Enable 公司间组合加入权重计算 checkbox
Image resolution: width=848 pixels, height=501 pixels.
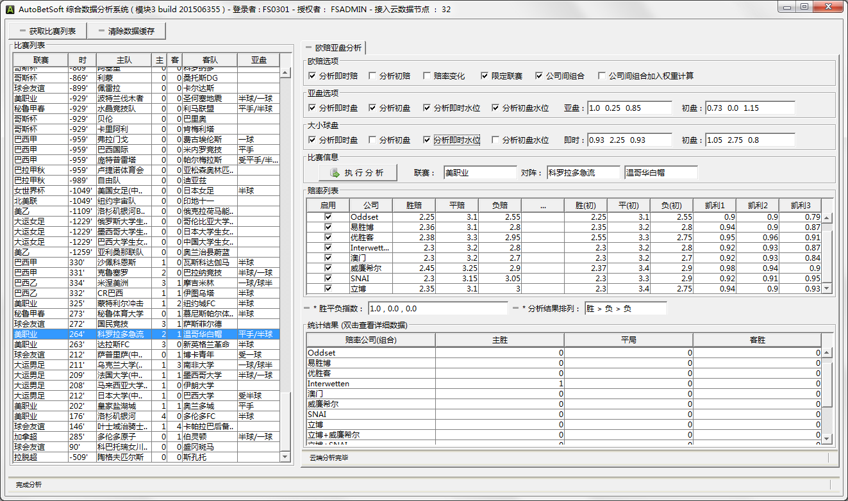(602, 76)
